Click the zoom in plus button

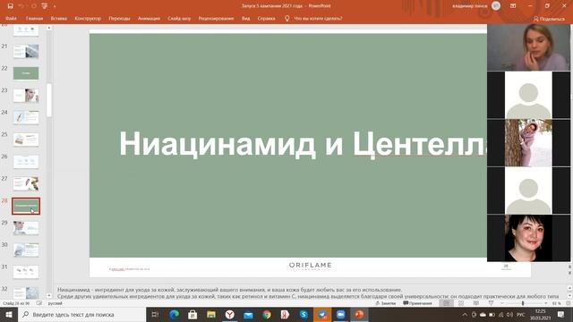(546, 303)
